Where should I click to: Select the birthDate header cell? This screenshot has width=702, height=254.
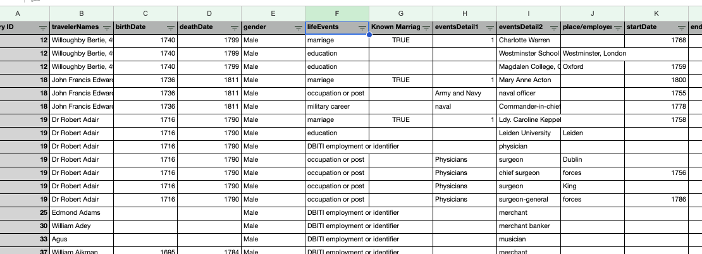click(x=145, y=27)
